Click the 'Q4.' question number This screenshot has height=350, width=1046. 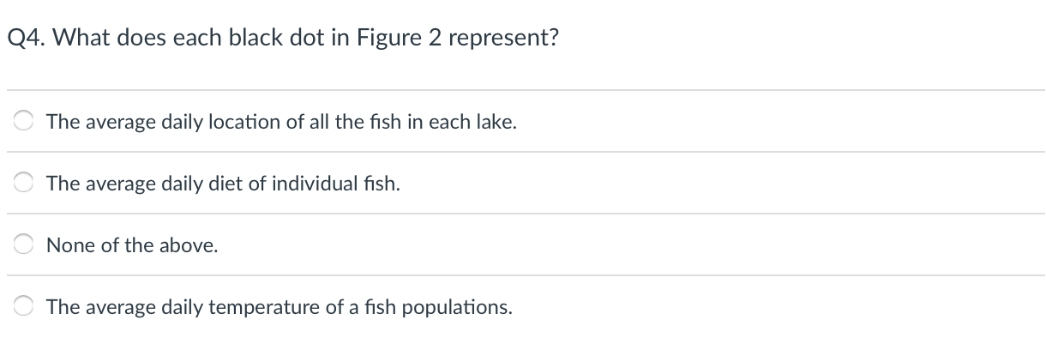tap(26, 39)
